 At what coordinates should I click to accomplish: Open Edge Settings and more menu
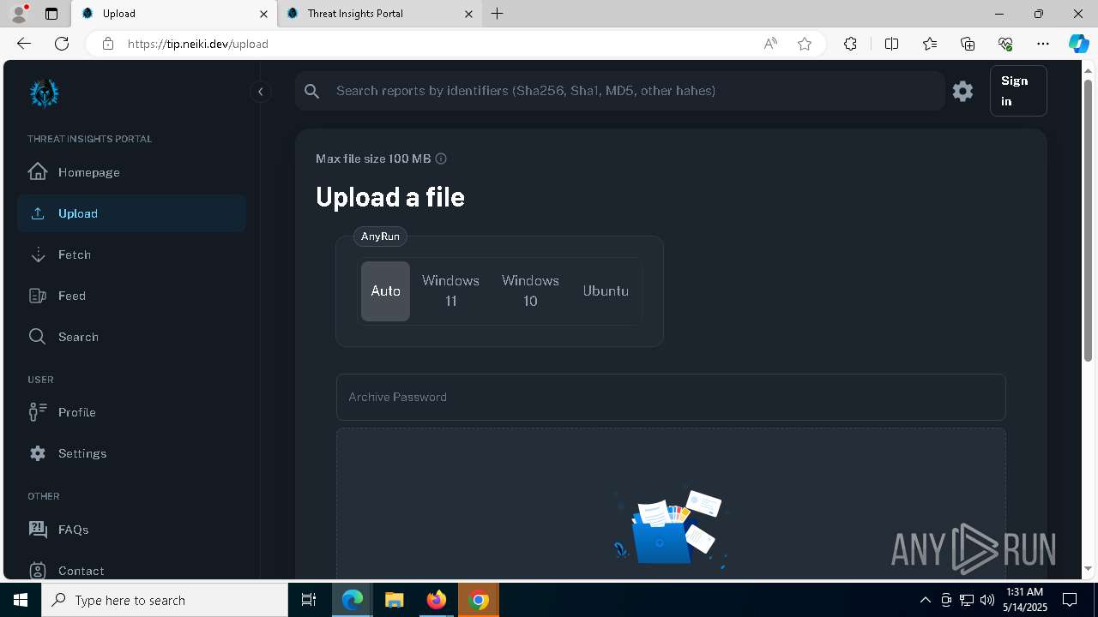[x=1043, y=44]
